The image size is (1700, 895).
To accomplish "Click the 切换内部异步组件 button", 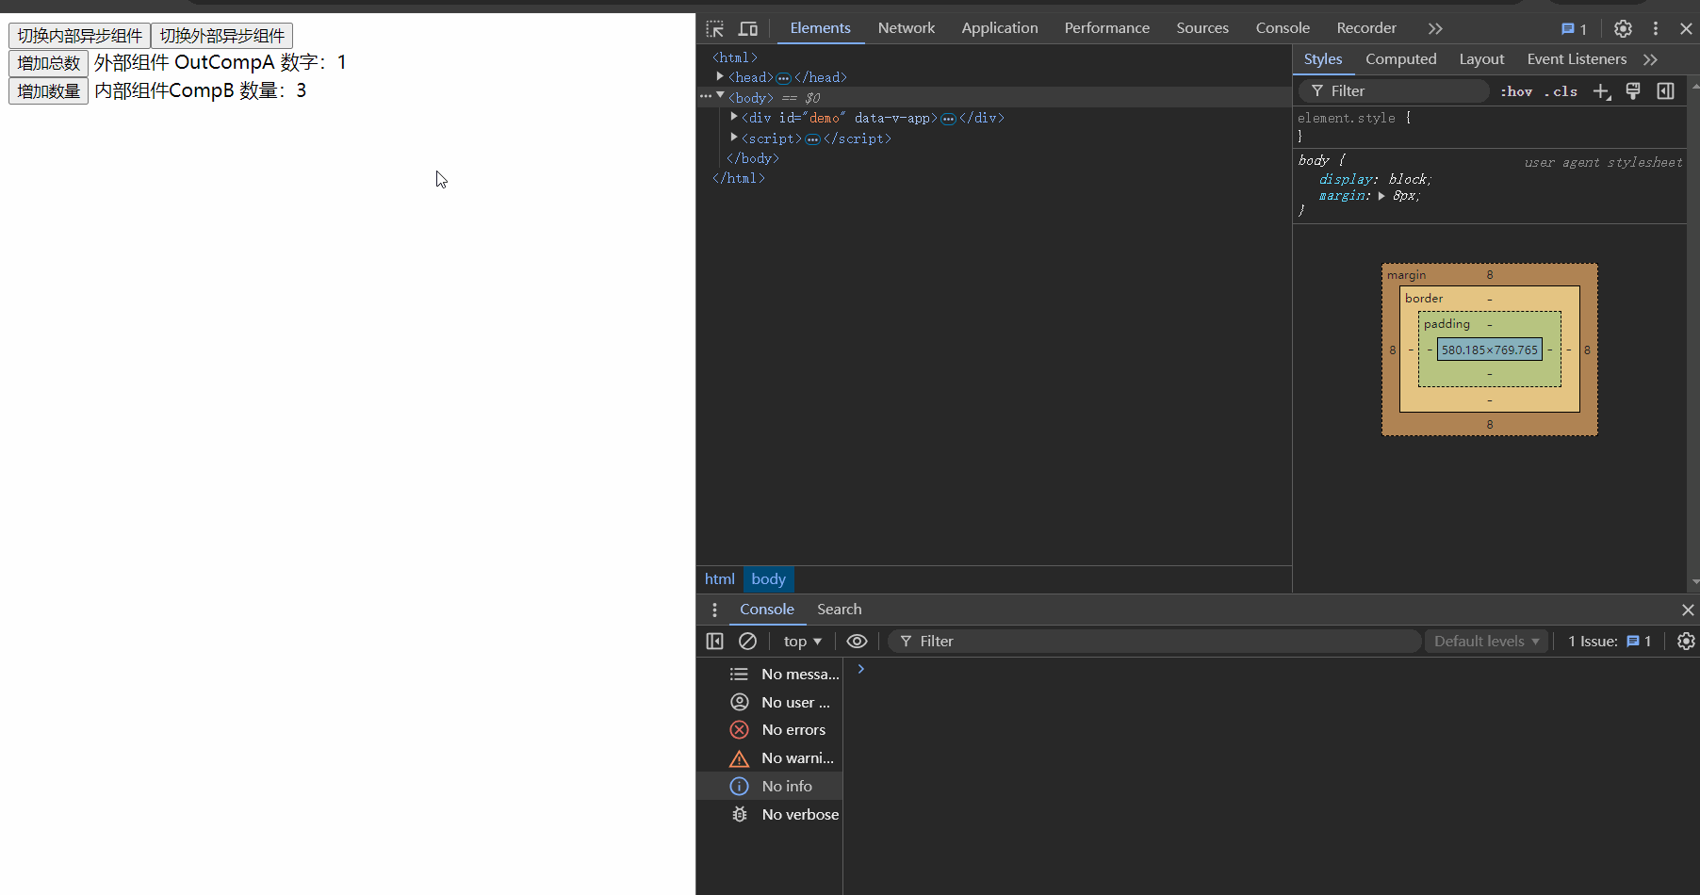I will tap(79, 36).
